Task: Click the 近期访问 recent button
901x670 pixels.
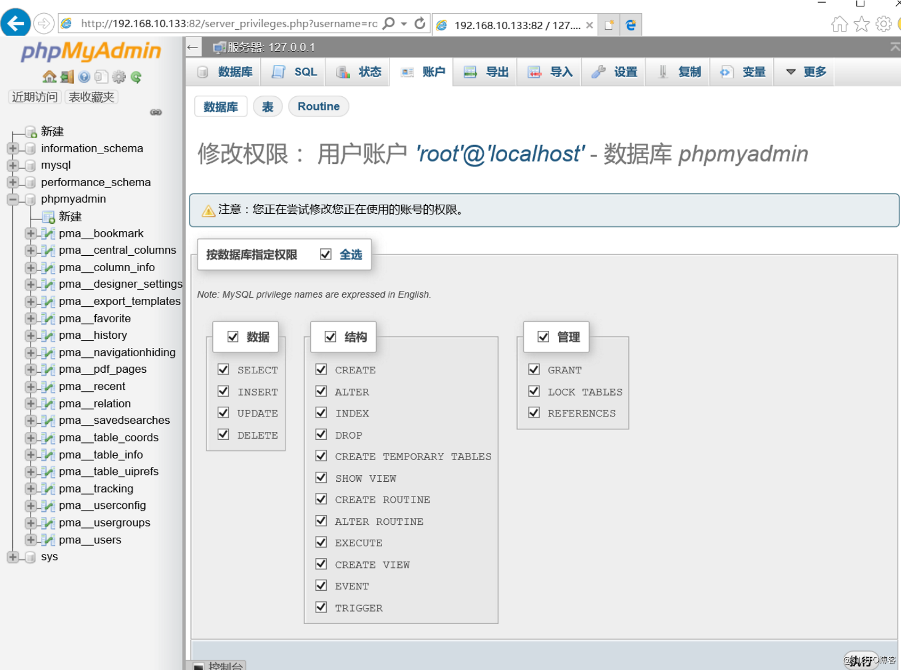Action: point(35,97)
